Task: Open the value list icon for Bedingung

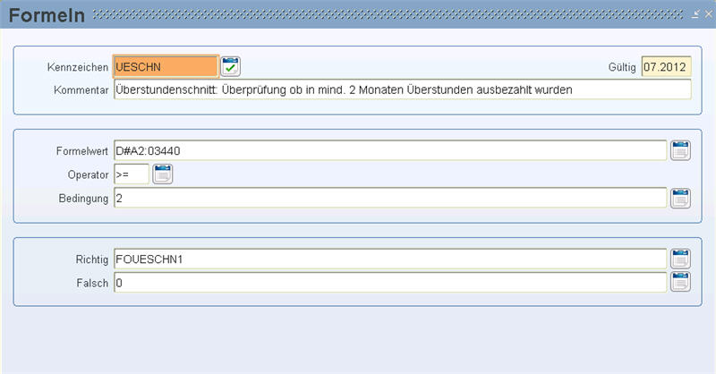Action: pos(680,199)
